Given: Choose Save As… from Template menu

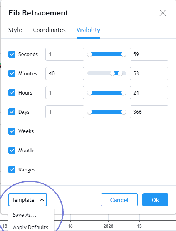Looking at the screenshot, I should (x=25, y=215).
